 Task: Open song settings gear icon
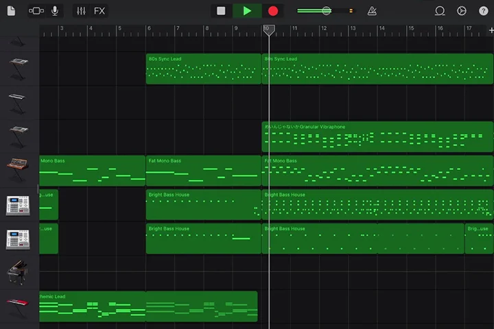[462, 11]
